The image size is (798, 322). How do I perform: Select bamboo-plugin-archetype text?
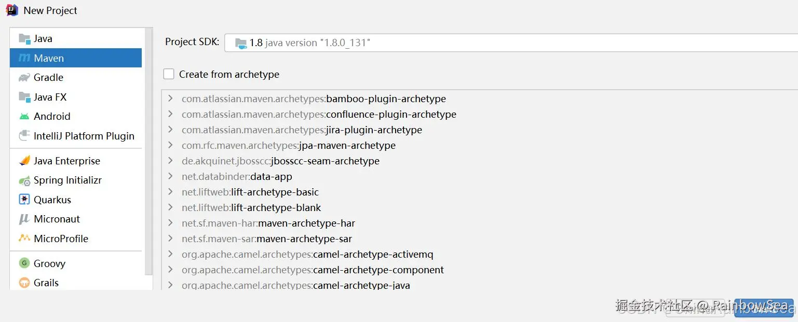386,99
